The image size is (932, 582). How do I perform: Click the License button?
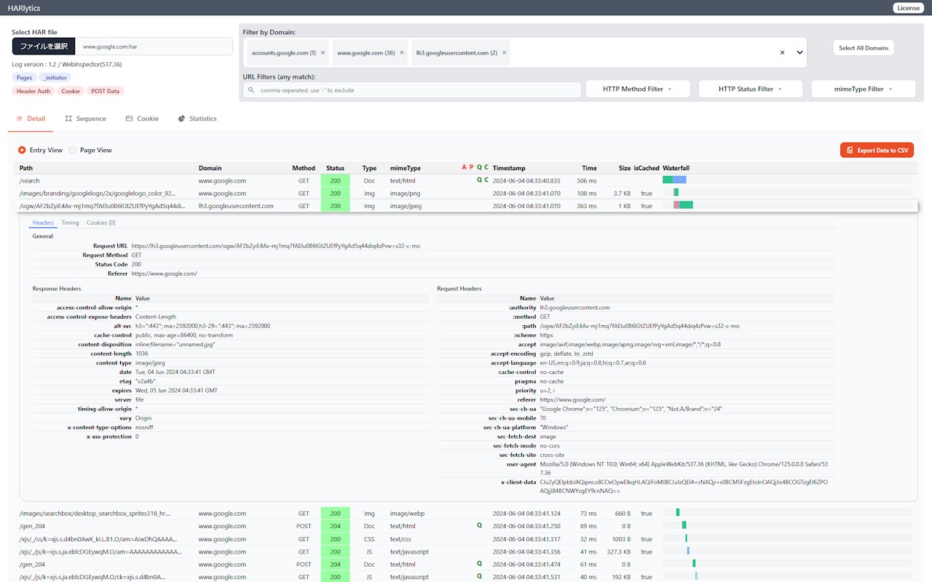[x=908, y=8]
